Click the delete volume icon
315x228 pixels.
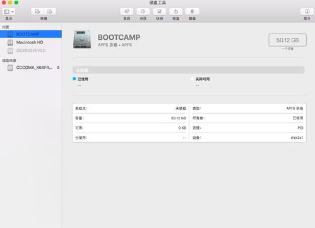[50, 11]
